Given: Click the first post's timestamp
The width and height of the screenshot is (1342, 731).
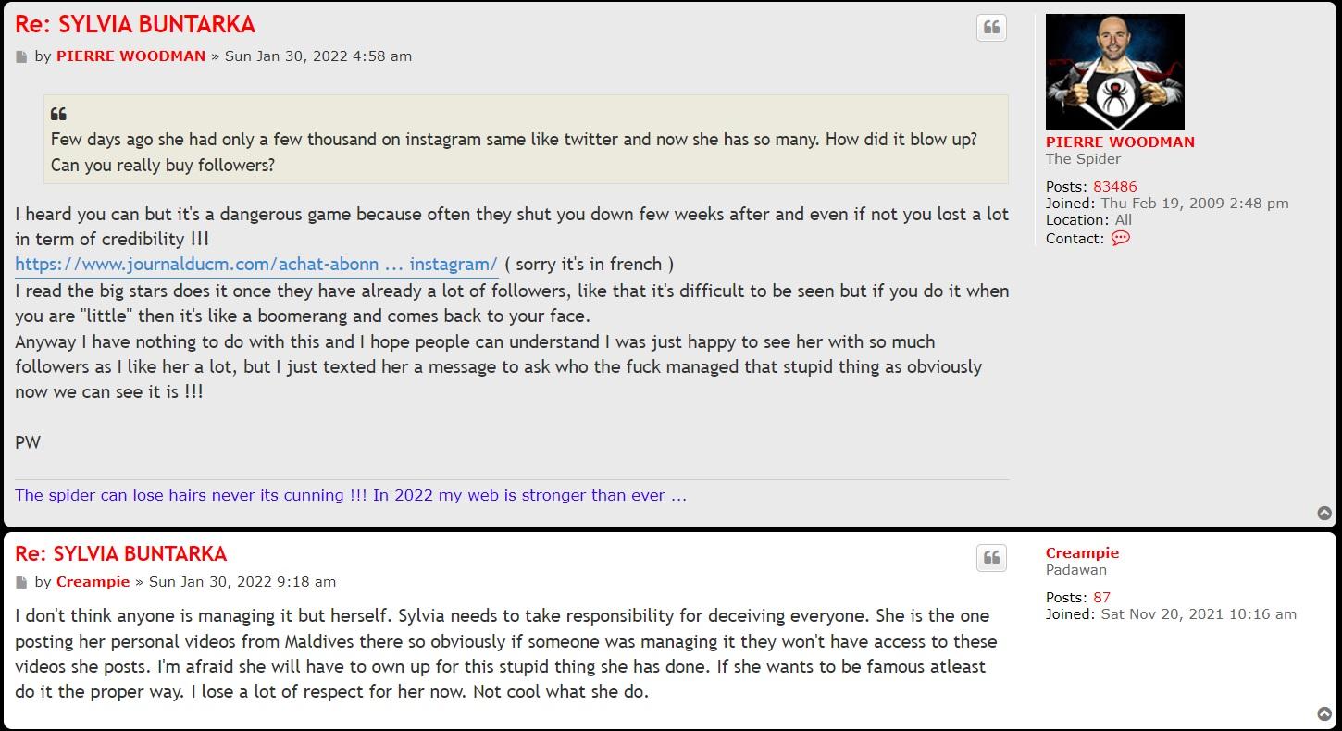Looking at the screenshot, I should [x=318, y=56].
